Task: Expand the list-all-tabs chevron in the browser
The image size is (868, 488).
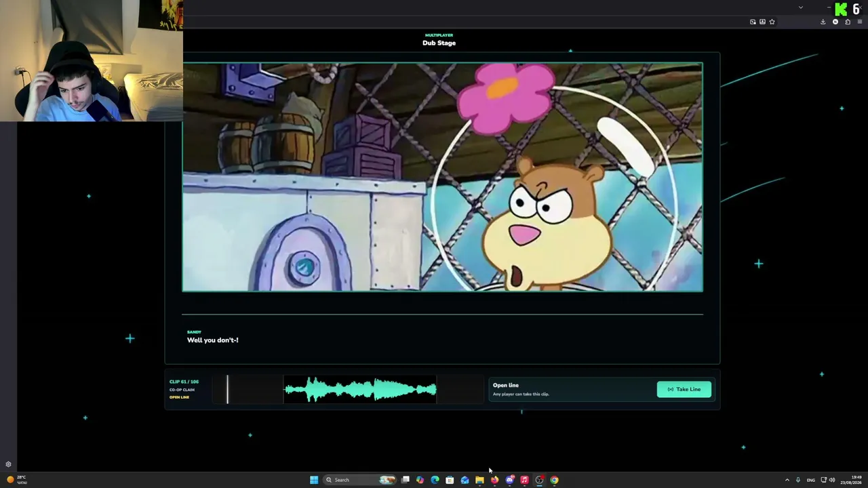Action: tap(801, 7)
